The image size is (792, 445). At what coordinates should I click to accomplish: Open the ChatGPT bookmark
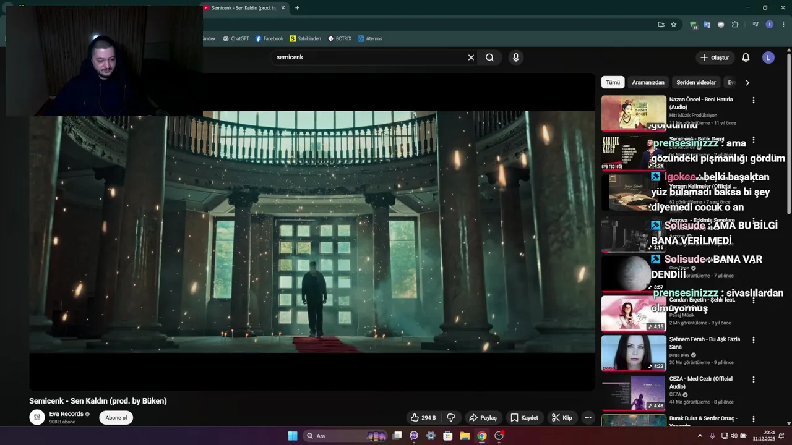click(236, 38)
